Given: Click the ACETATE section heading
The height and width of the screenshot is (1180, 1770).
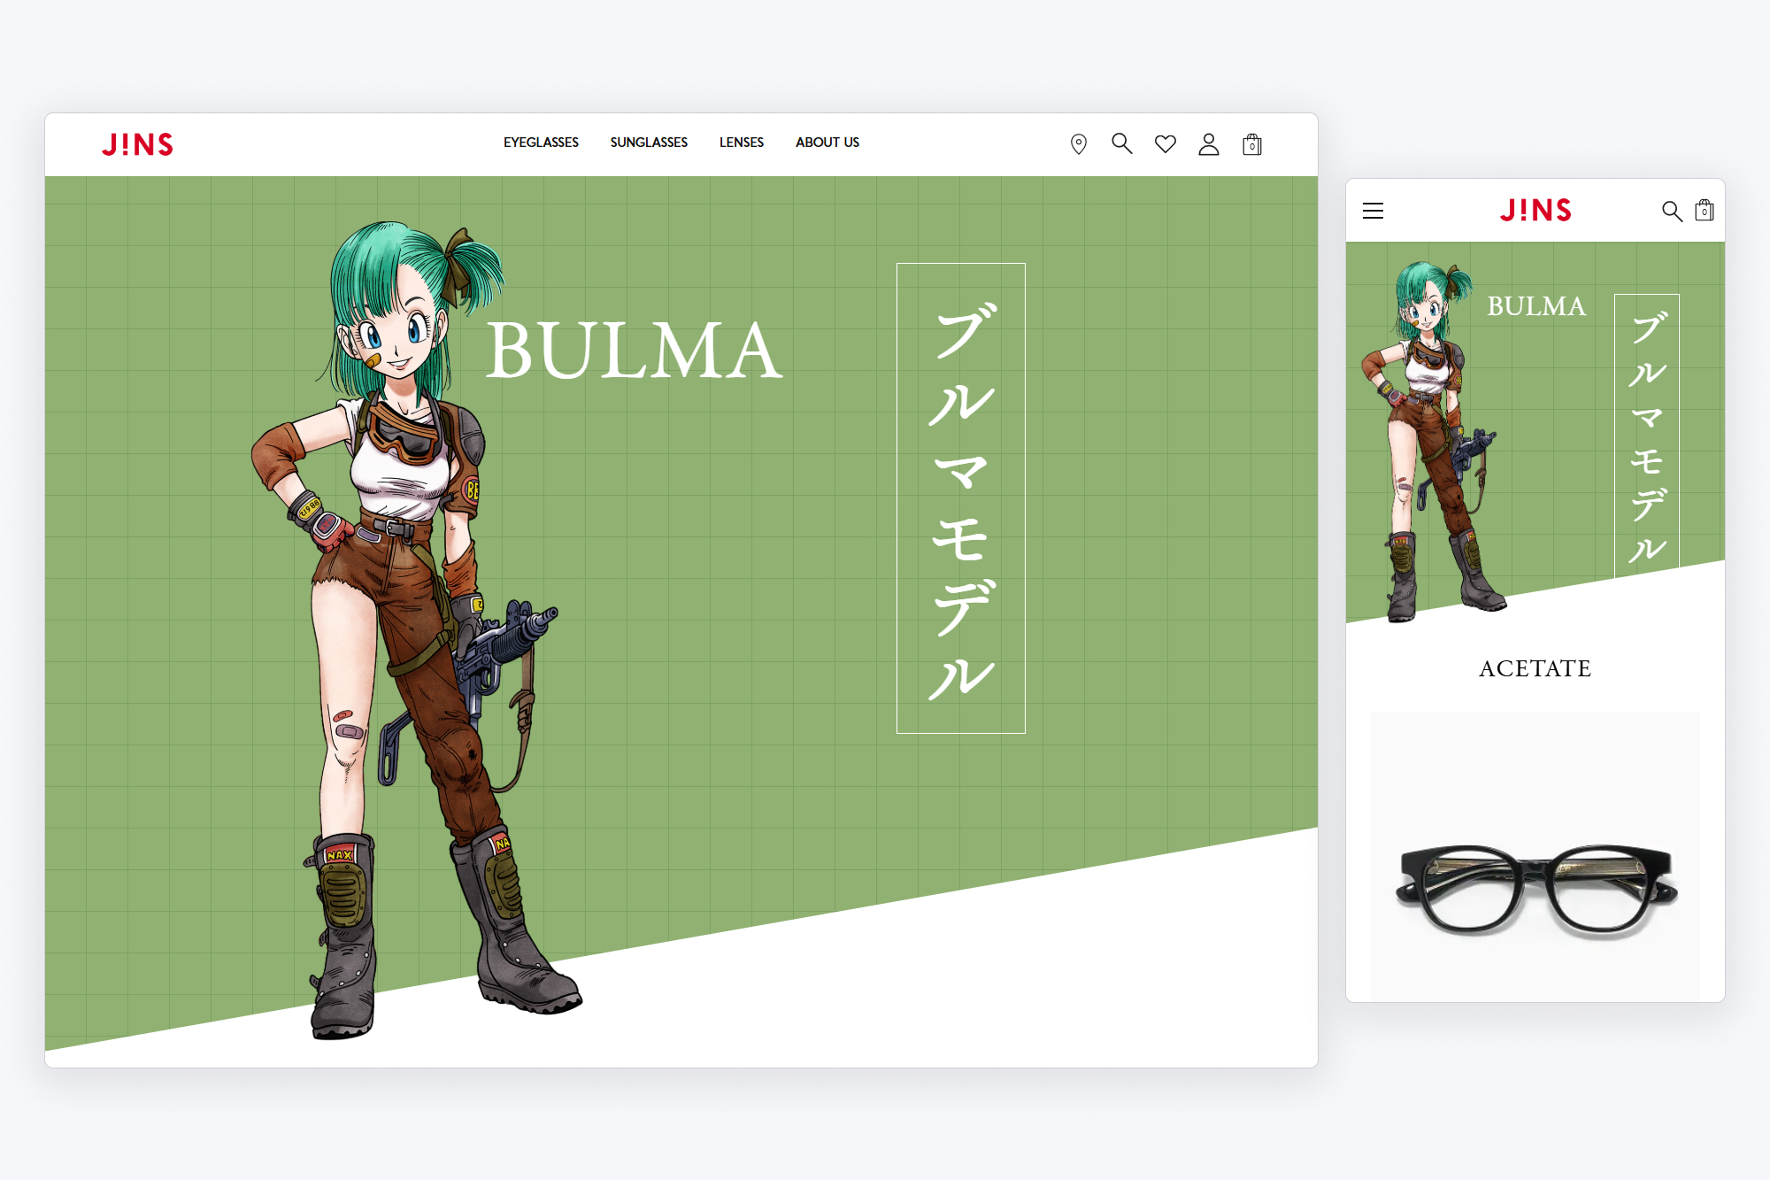Looking at the screenshot, I should [x=1535, y=669].
